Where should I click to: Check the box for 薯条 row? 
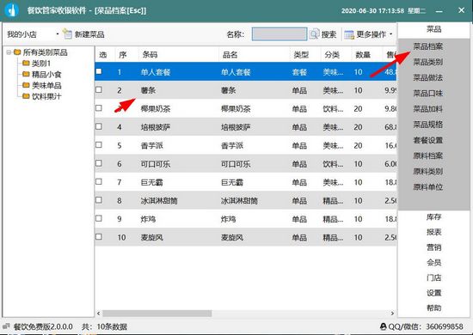pyautogui.click(x=99, y=90)
